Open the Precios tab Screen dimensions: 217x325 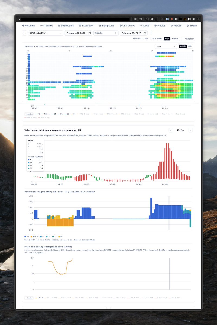click(x=160, y=26)
